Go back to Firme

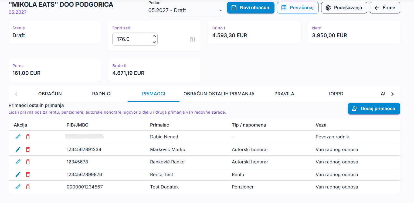pyautogui.click(x=385, y=8)
